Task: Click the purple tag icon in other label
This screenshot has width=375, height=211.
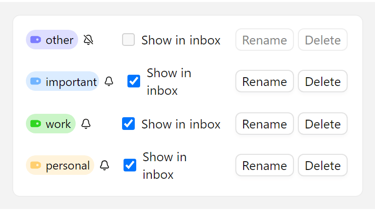Action: [x=36, y=40]
